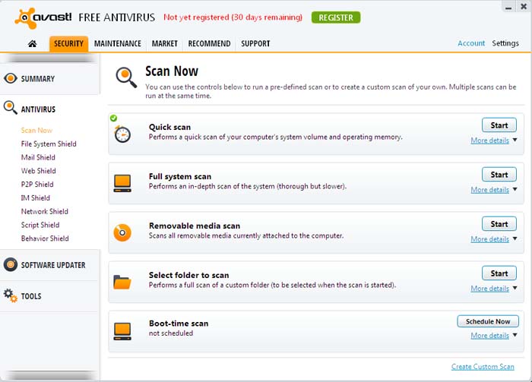Viewport: 532px width, 382px height.
Task: Open the Account link
Action: click(471, 43)
